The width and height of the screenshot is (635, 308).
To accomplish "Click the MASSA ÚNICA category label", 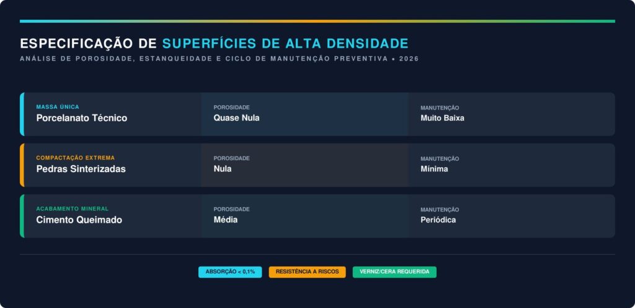I will (x=58, y=107).
